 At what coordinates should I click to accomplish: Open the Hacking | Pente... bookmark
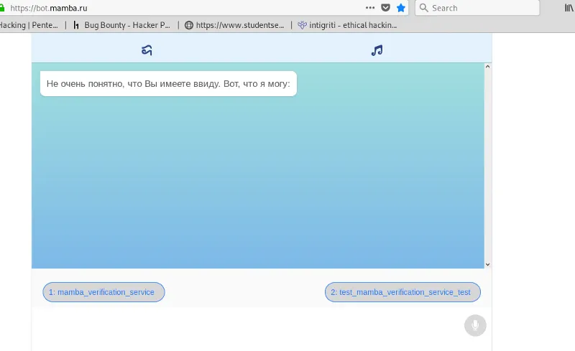click(29, 25)
